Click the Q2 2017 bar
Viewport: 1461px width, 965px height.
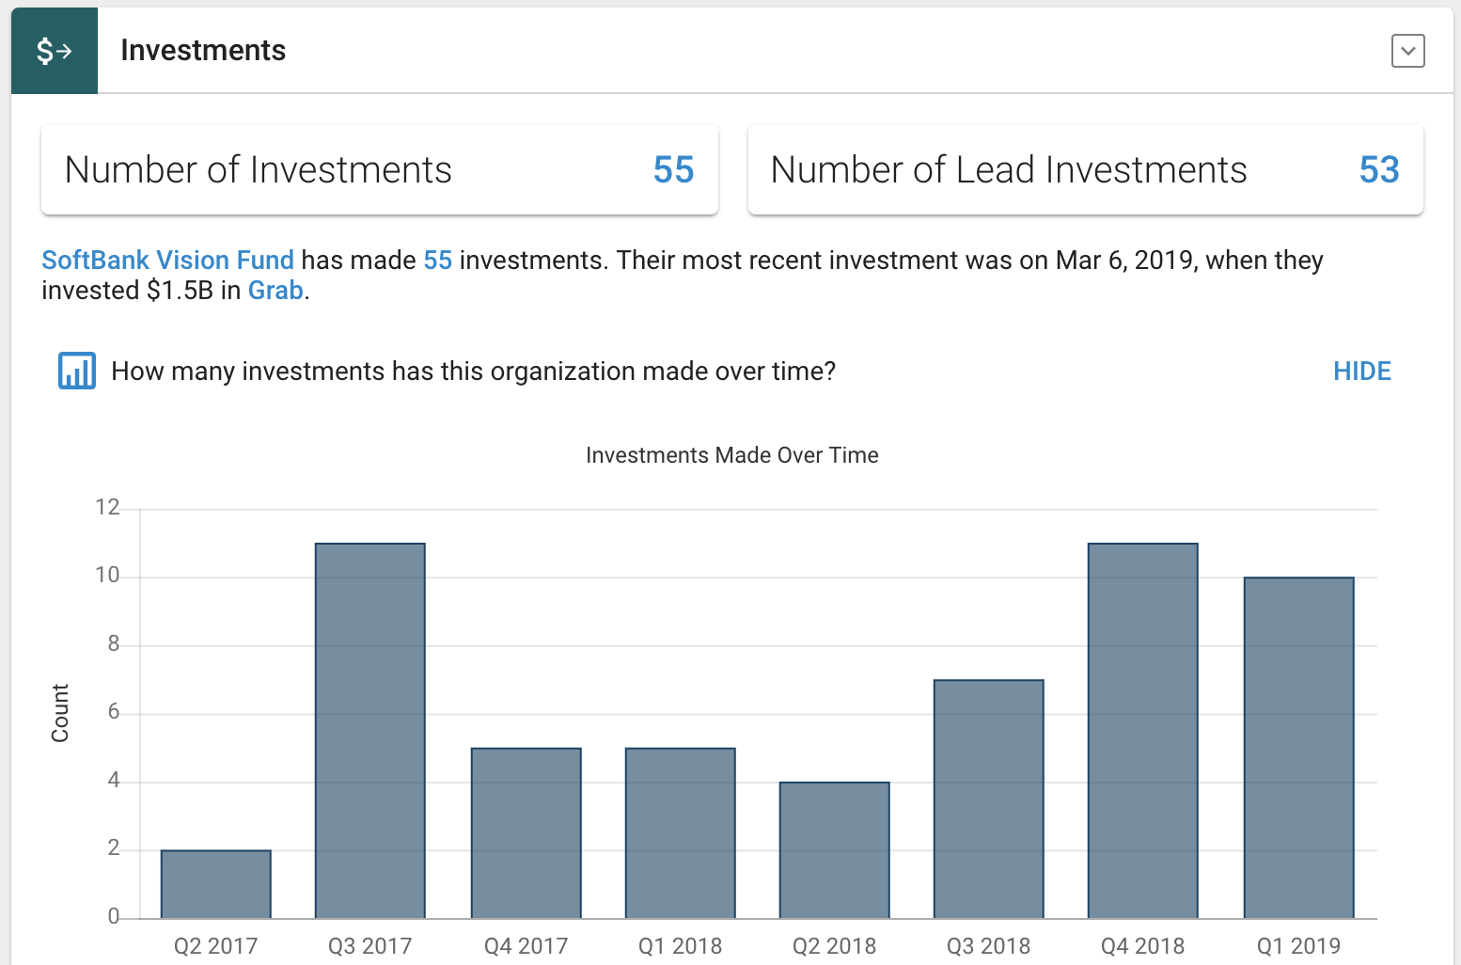point(216,884)
